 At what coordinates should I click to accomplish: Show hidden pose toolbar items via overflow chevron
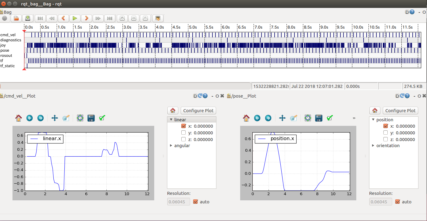(354, 118)
